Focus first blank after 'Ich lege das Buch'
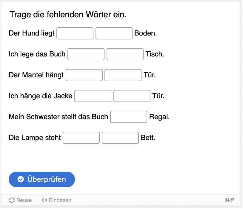Viewport: 243px width, 209px height. [x=86, y=54]
